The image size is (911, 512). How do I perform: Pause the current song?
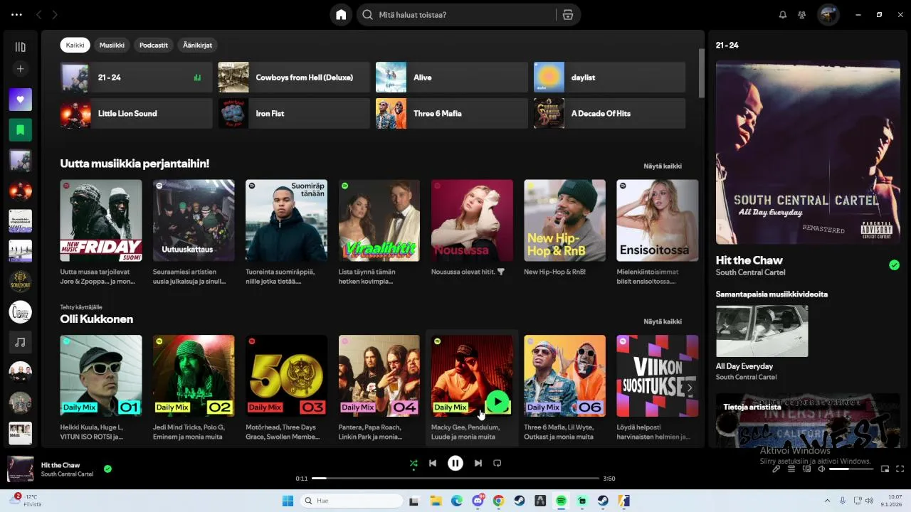(455, 463)
